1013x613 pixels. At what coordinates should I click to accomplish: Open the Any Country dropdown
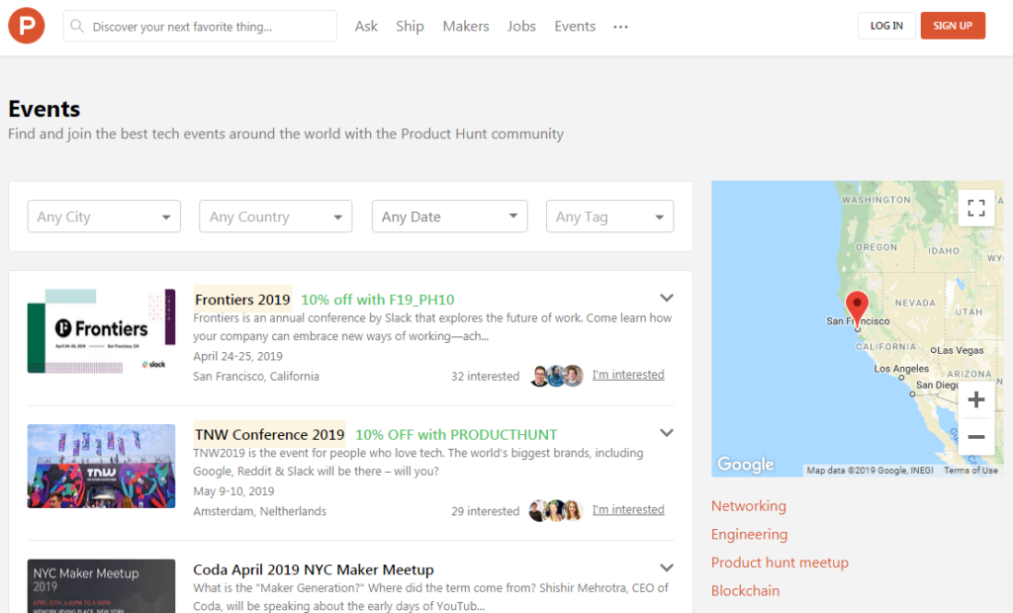pyautogui.click(x=276, y=217)
